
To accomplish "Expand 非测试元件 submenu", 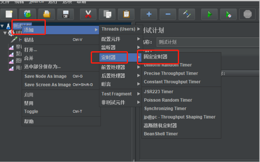I will coord(121,103).
